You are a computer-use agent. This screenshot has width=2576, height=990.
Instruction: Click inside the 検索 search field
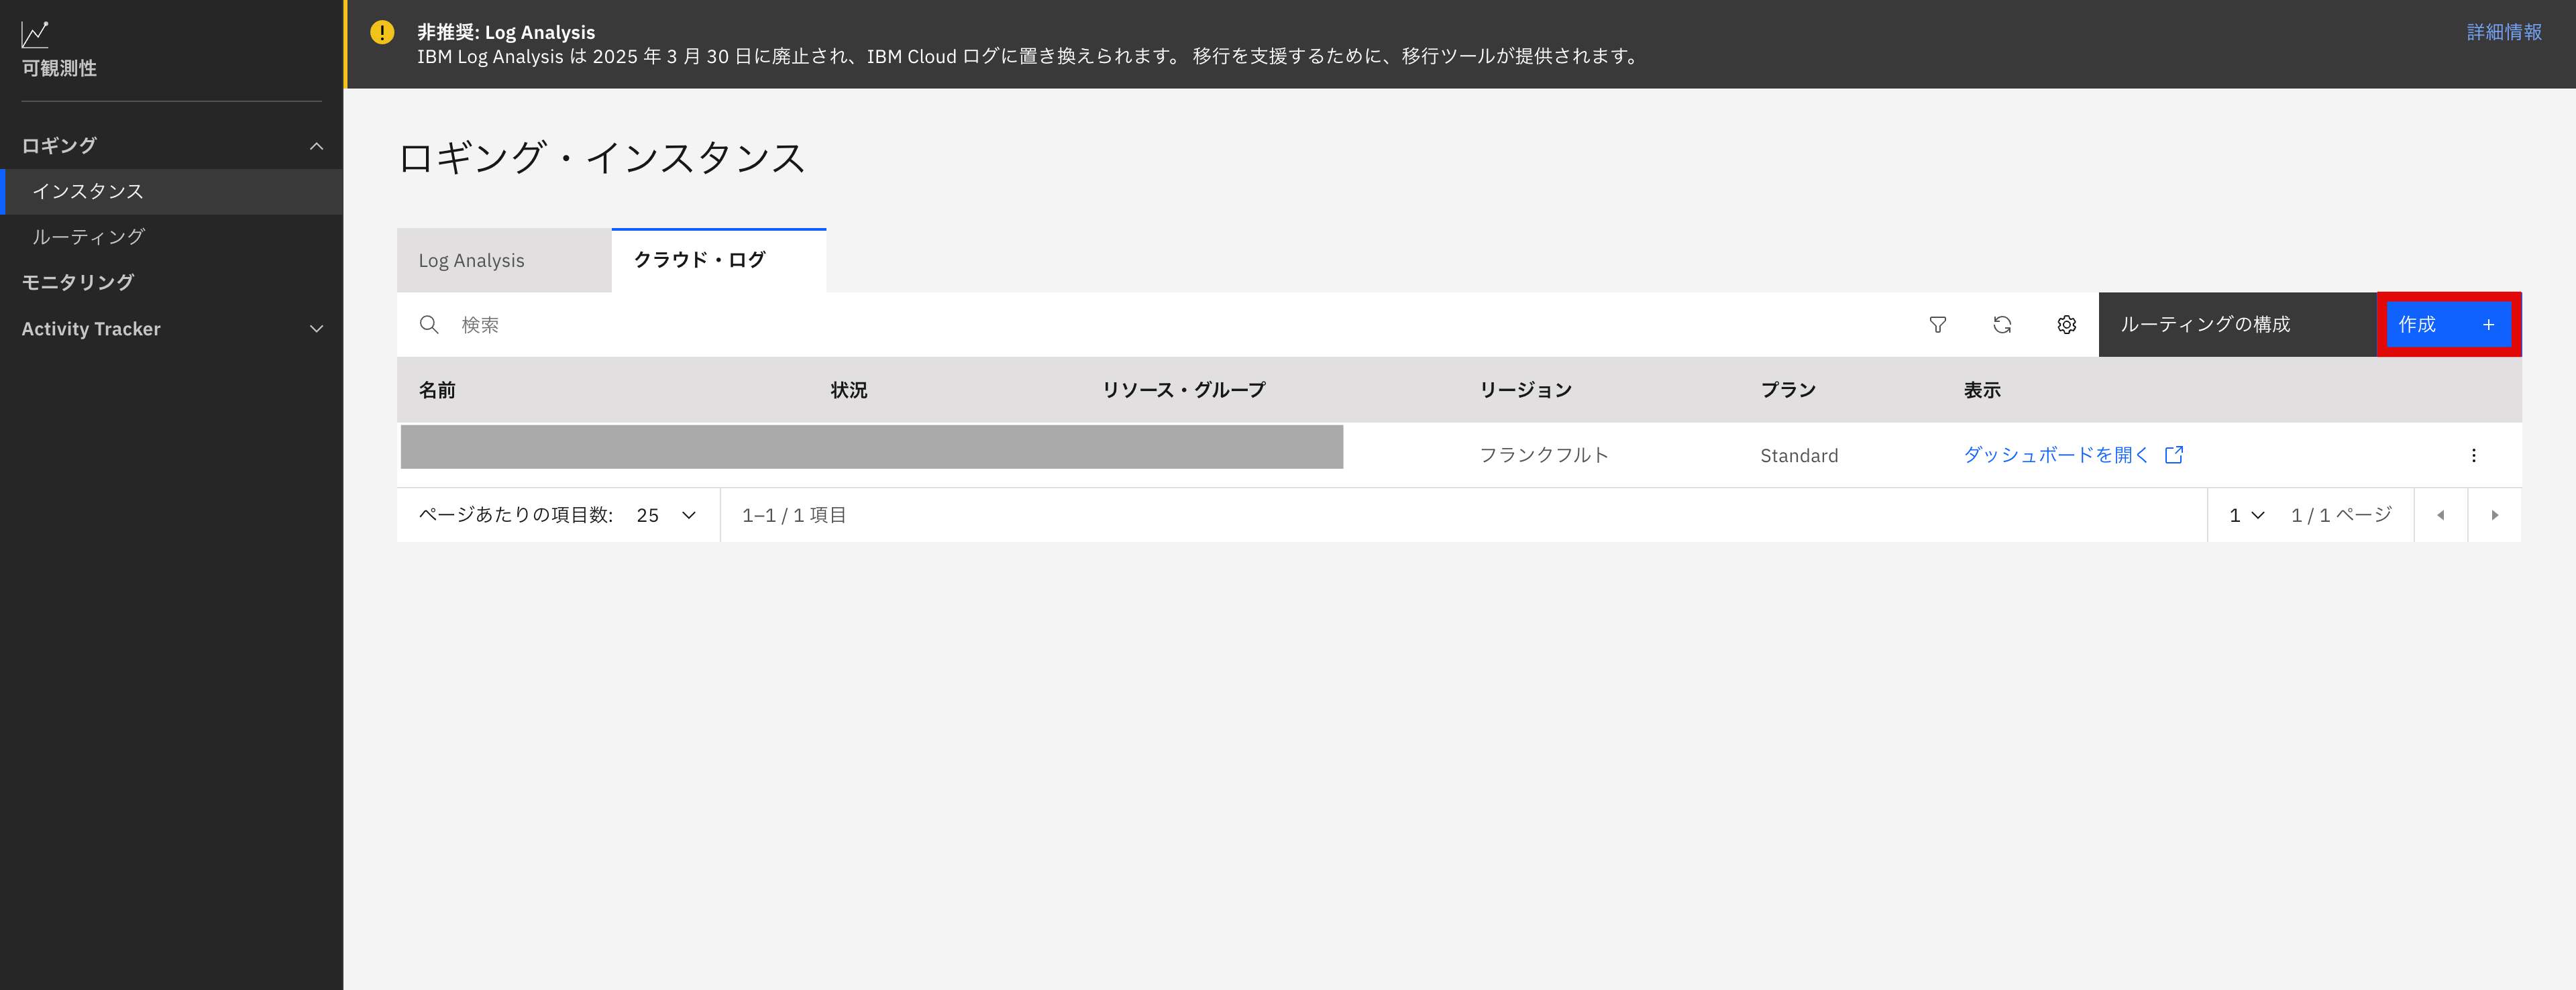(x=600, y=325)
